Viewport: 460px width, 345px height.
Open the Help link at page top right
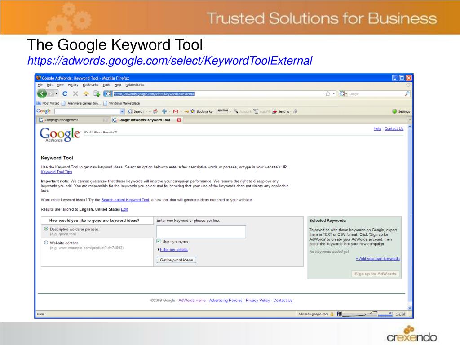(x=377, y=129)
